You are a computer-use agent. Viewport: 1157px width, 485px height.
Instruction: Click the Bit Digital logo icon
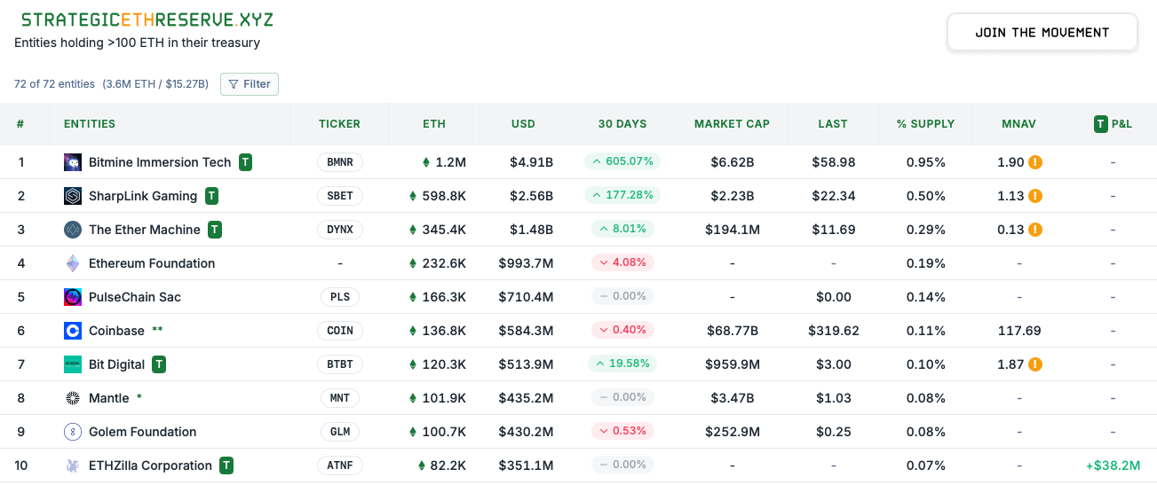tap(73, 364)
